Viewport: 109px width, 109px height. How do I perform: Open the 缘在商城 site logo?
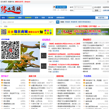12,10
